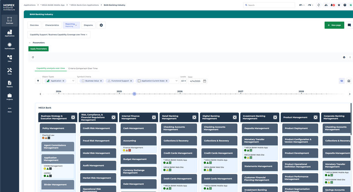Open the Characteristics tab

(x=52, y=25)
